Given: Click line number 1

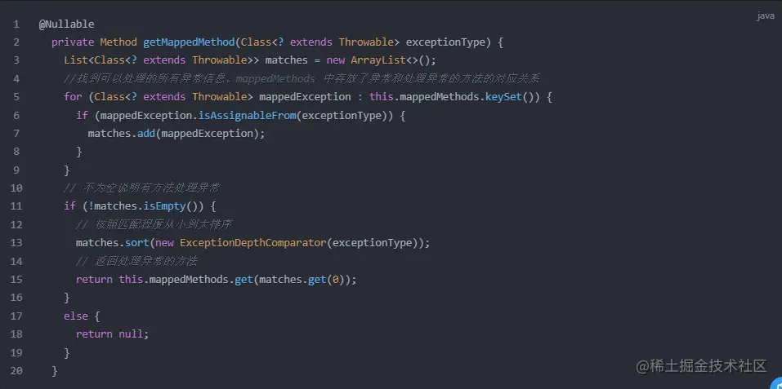Looking at the screenshot, I should (16, 24).
